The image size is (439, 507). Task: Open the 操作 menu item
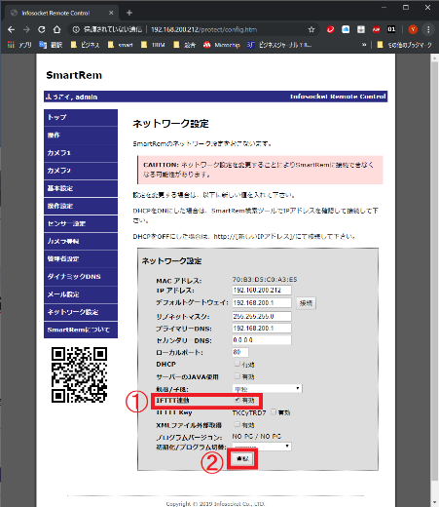[81, 136]
